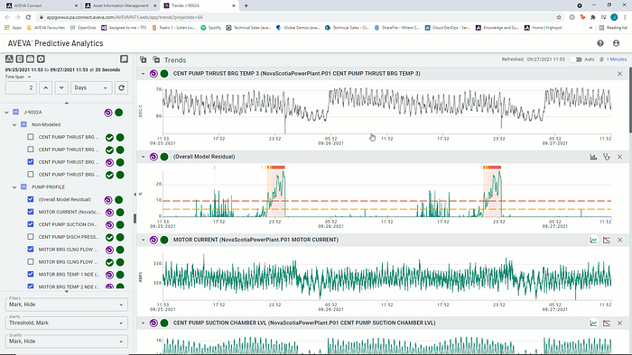632x355 pixels.
Task: Click the line chart icon on Suction Chamber Lvl panel
Action: [x=593, y=323]
